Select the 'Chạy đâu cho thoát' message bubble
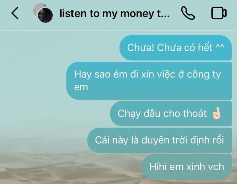 (171, 114)
